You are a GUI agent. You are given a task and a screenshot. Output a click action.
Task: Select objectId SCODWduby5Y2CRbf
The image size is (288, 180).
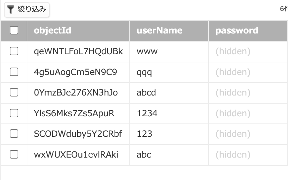[78, 134]
